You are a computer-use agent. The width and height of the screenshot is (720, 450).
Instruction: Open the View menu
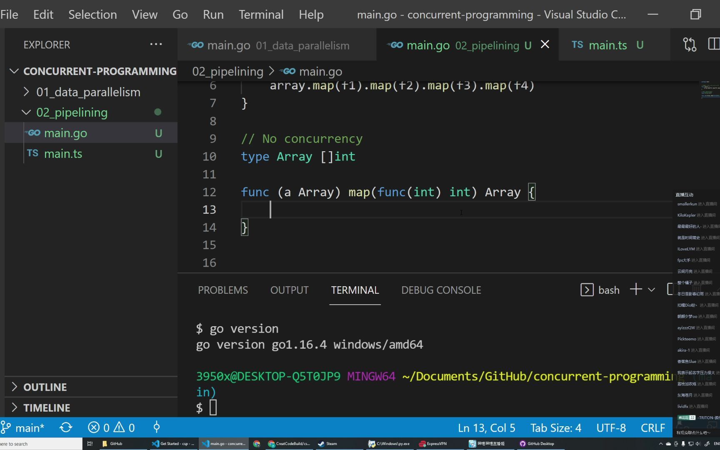(145, 15)
